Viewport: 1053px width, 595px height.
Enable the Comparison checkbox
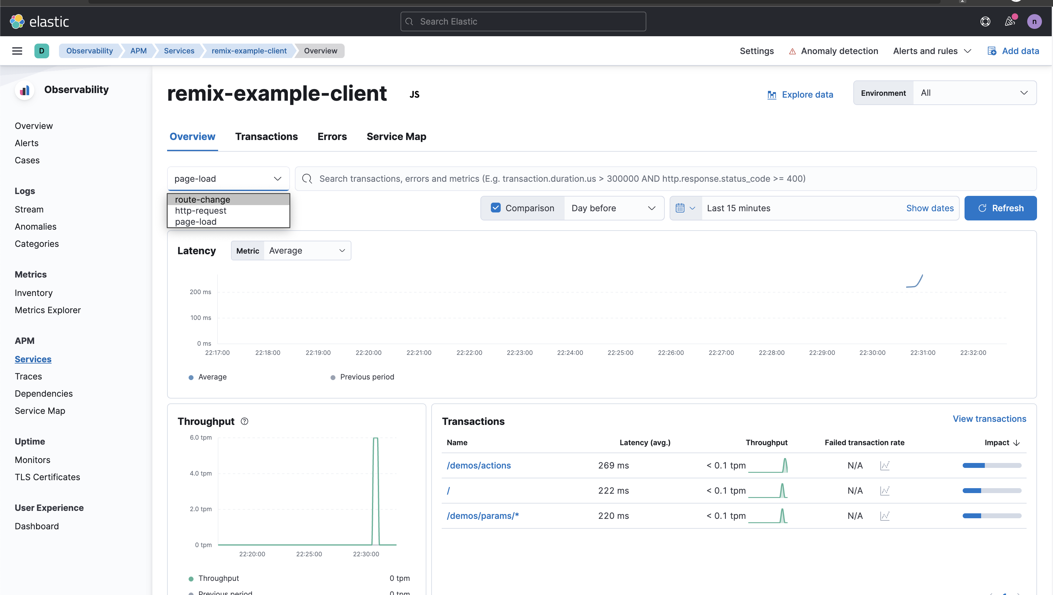[x=495, y=208]
